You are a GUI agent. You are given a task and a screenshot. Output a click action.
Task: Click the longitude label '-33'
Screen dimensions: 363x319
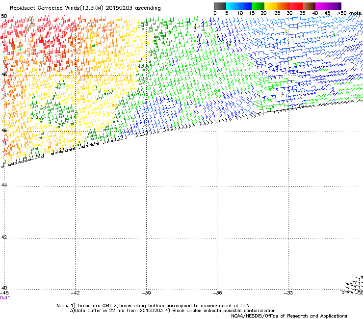(288, 293)
